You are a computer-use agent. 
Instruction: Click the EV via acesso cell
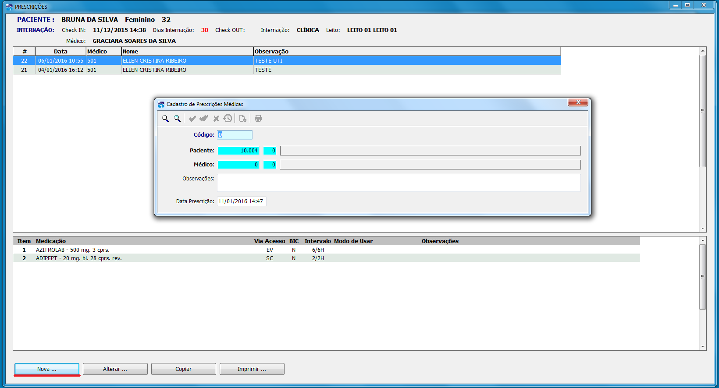point(270,250)
